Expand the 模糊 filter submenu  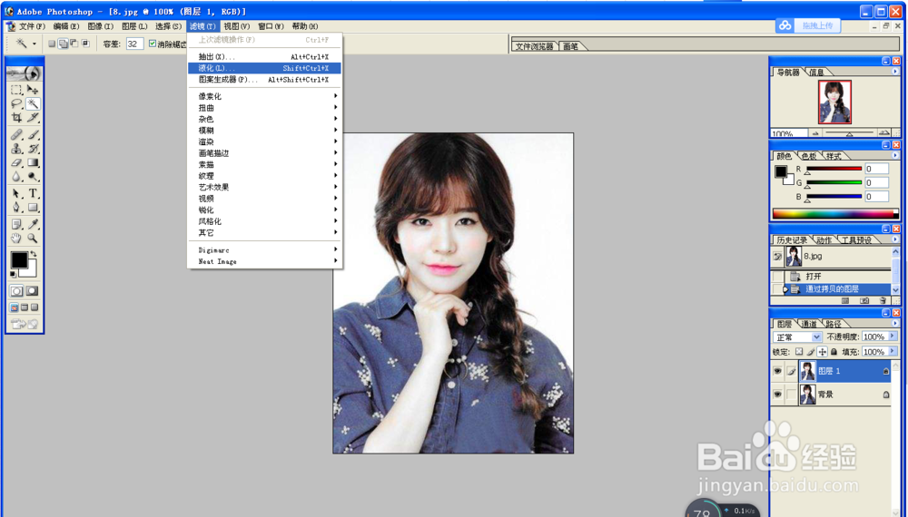(x=264, y=131)
